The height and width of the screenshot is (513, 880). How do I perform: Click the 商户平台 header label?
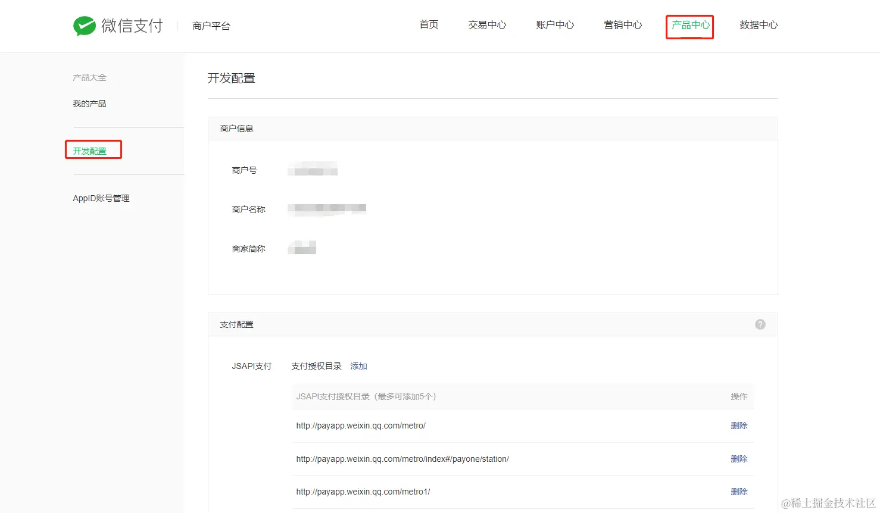(x=211, y=26)
